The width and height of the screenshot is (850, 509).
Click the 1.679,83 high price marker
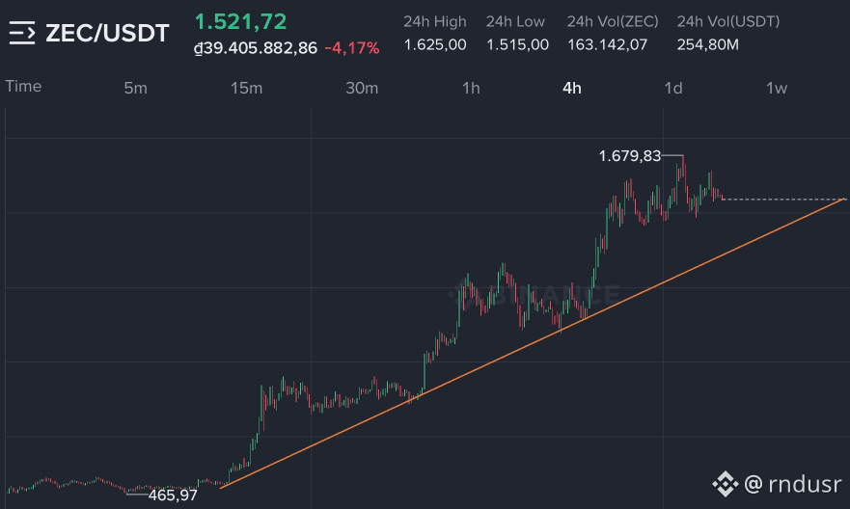pyautogui.click(x=629, y=156)
